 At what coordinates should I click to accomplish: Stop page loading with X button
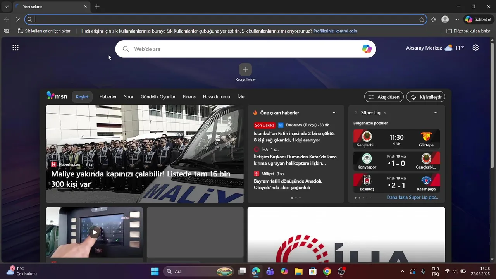tap(17, 19)
